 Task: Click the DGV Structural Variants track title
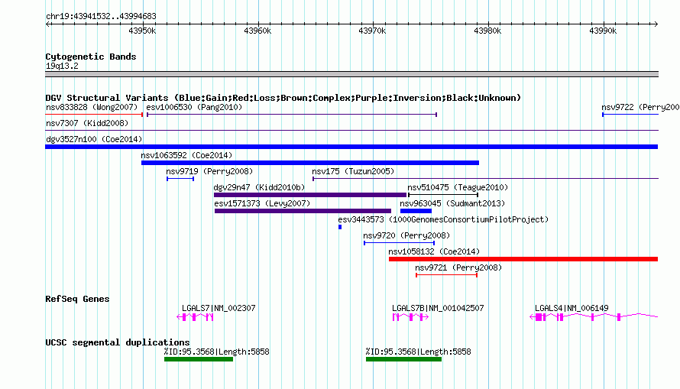[283, 98]
